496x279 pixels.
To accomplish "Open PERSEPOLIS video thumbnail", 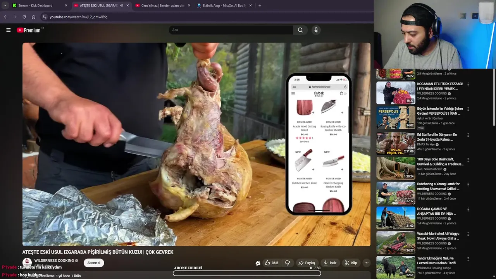I will tap(396, 118).
